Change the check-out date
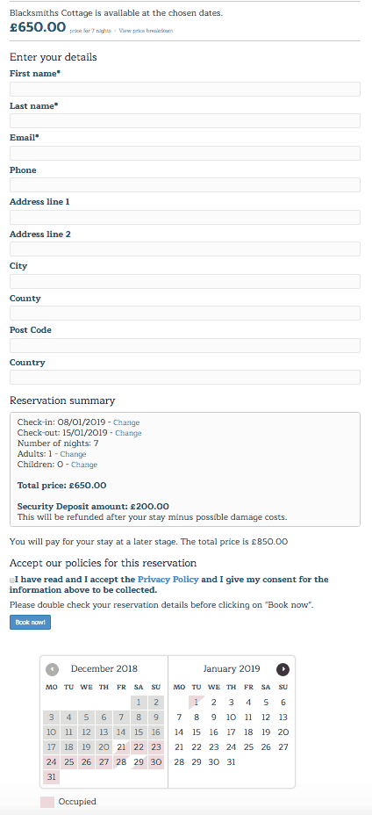 pyautogui.click(x=128, y=433)
